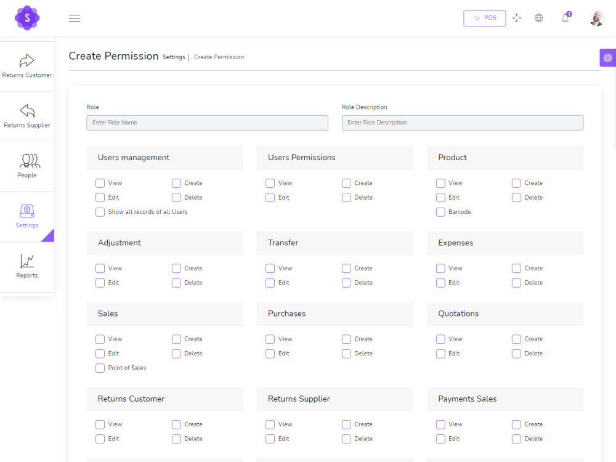Enable Show all records of all Users

(100, 212)
